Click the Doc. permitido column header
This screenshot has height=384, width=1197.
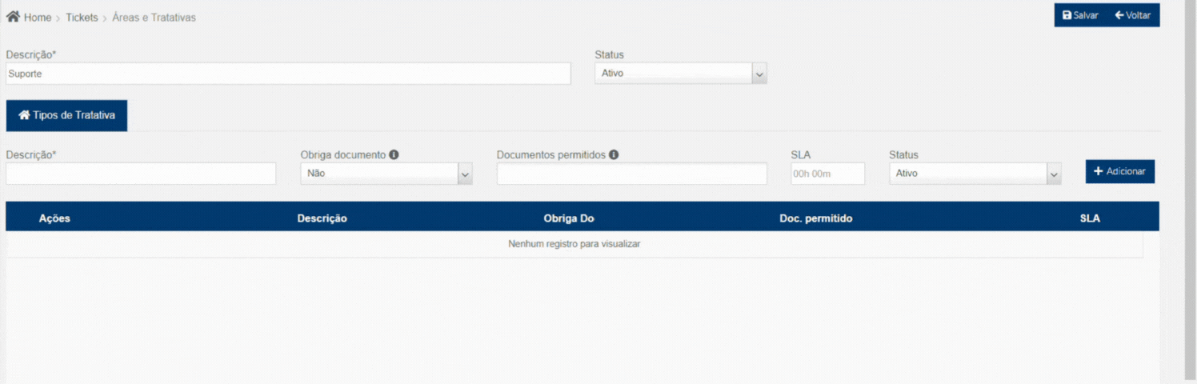tap(815, 218)
